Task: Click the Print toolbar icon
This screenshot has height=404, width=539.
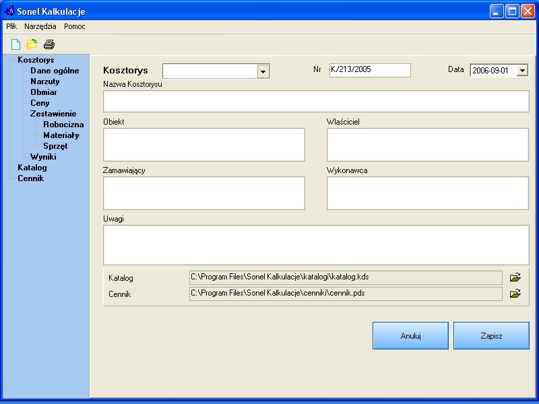Action: [x=49, y=44]
